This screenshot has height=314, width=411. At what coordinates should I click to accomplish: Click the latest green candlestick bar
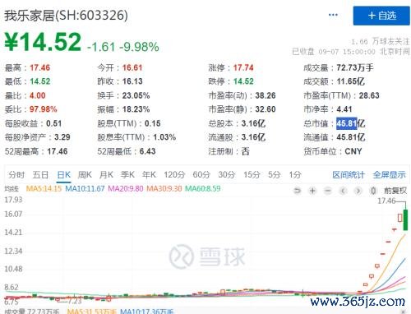405,219
